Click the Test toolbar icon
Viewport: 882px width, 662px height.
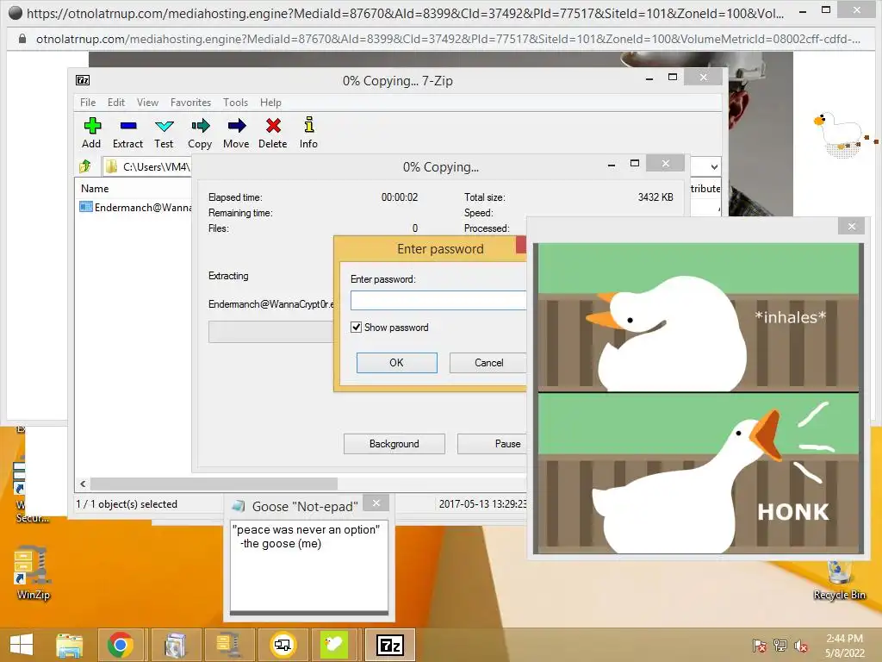coord(165,126)
